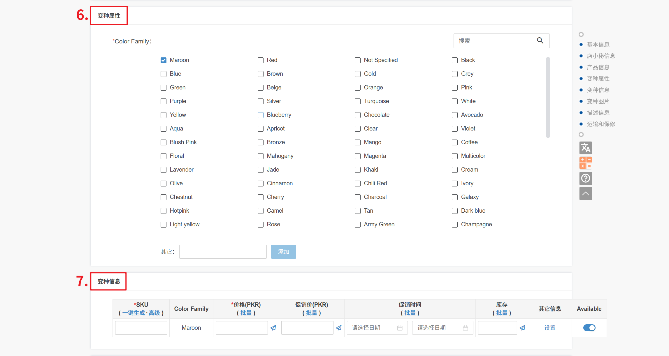
Task: Open the calculator icon in sidebar
Action: point(585,163)
